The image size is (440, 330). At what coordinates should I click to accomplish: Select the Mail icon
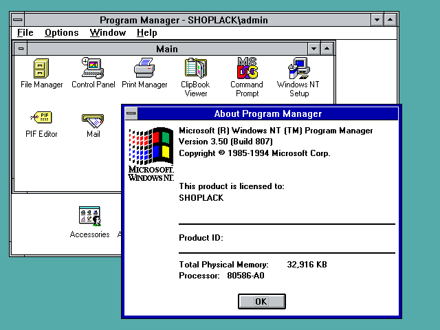(93, 121)
